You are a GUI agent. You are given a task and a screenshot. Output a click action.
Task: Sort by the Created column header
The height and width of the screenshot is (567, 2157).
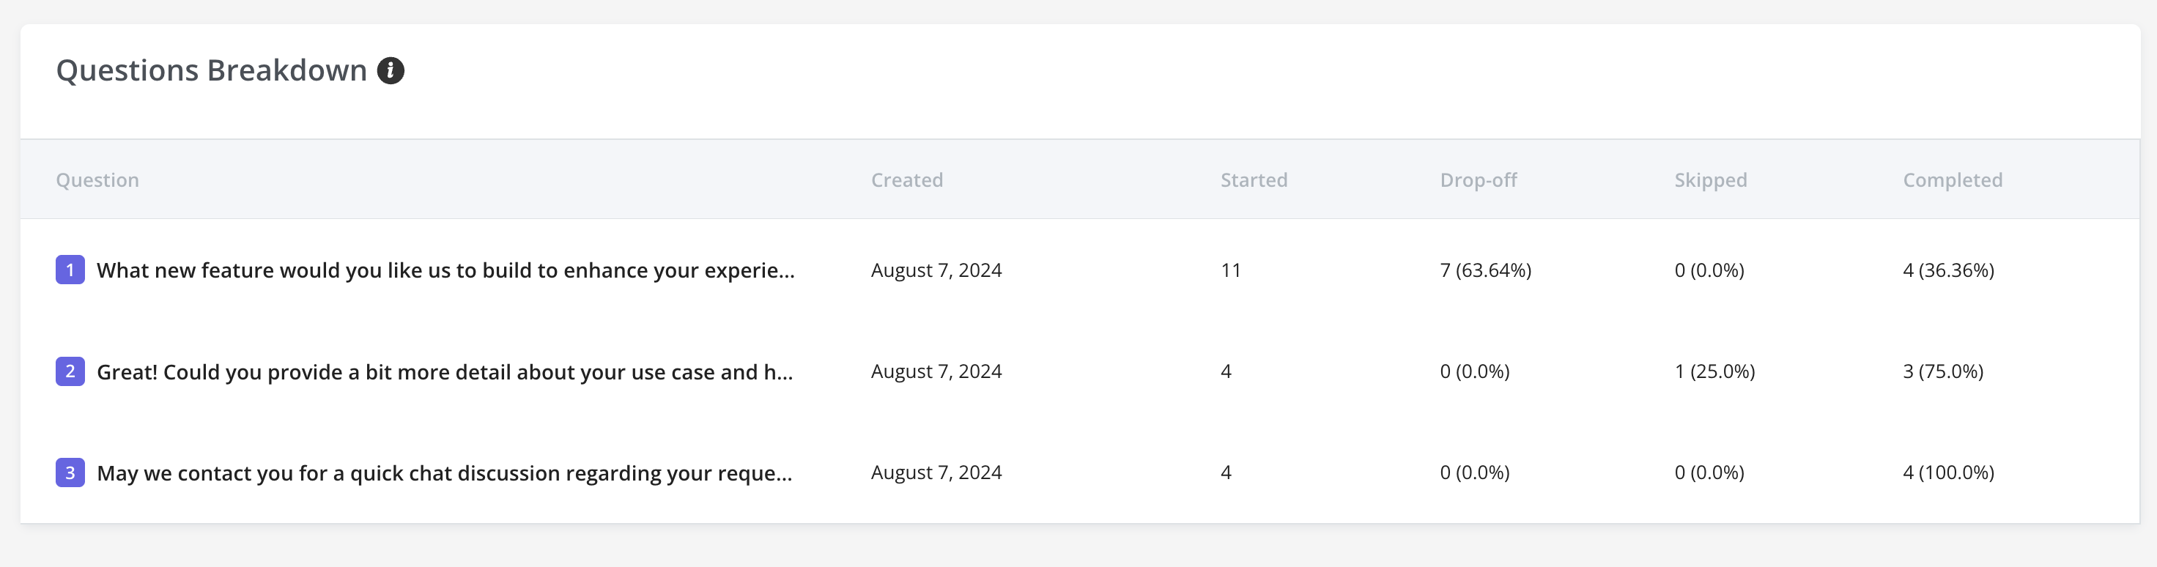click(x=907, y=180)
